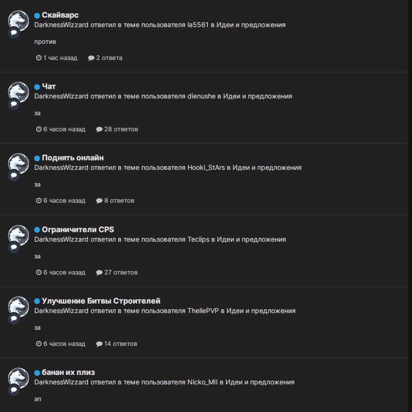Open the банан их плиз topic

(69, 373)
